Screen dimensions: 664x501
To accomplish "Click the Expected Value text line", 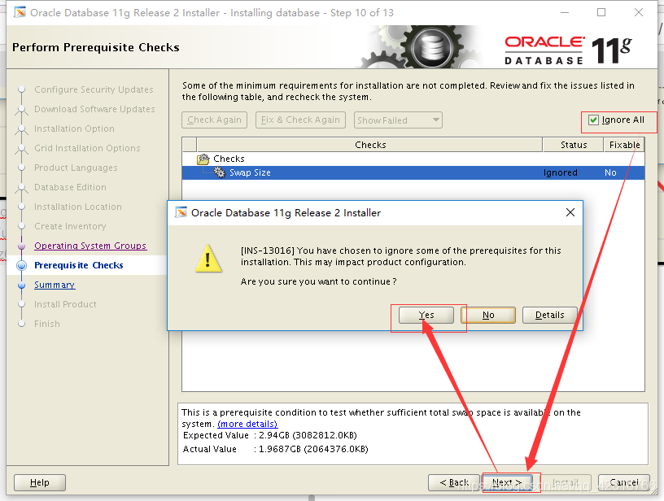I will [270, 435].
